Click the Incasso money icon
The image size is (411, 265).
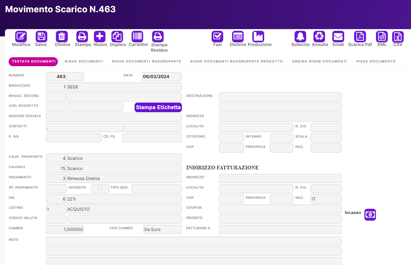point(370,214)
